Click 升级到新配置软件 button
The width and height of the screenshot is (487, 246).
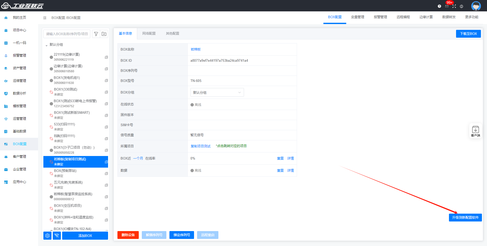pos(465,217)
